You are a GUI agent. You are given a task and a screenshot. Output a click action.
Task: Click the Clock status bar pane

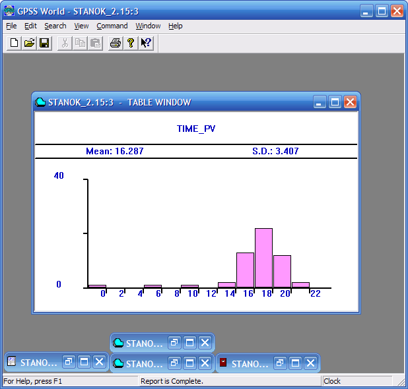coord(357,381)
